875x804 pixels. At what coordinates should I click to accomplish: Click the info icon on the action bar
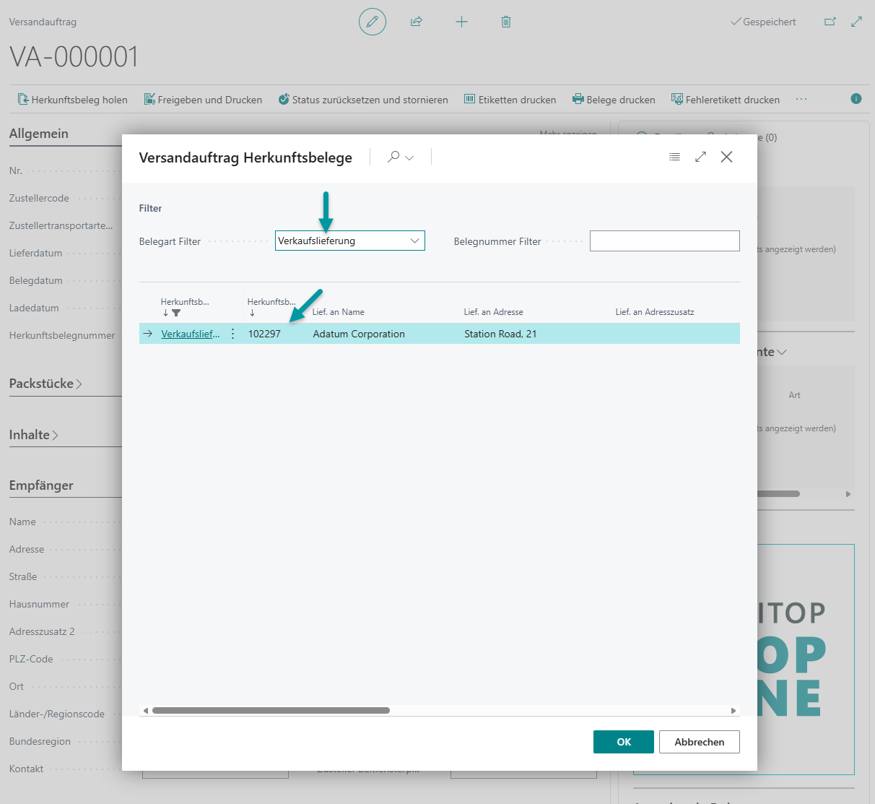pos(856,99)
